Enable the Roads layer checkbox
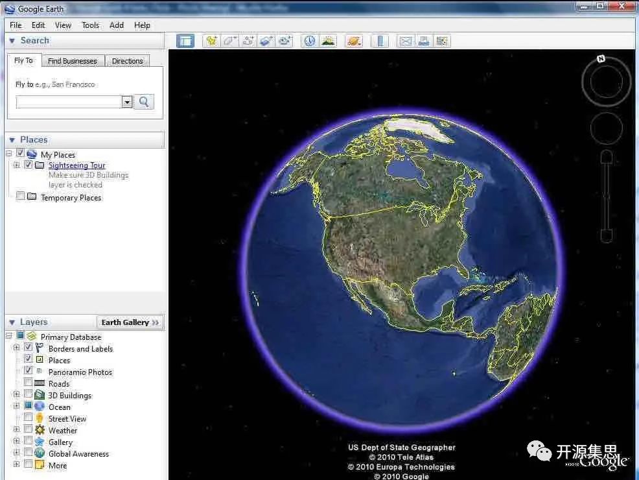The width and height of the screenshot is (639, 480). click(28, 383)
